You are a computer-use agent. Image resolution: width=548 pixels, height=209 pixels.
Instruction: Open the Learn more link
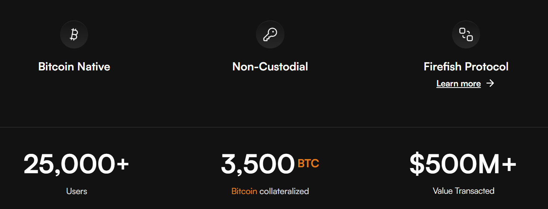(x=458, y=83)
